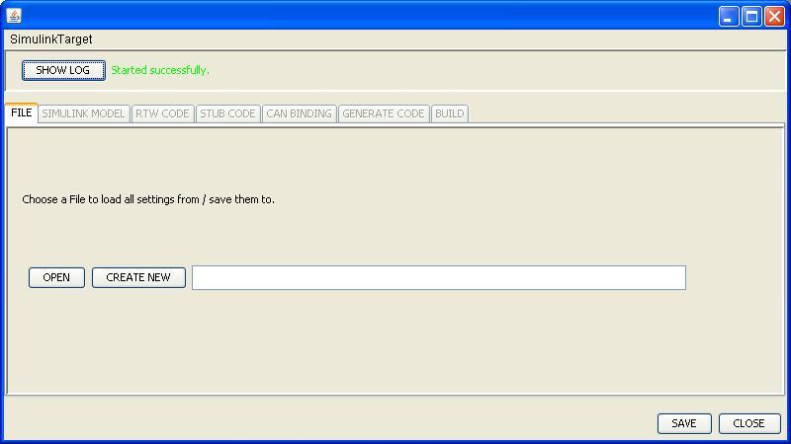This screenshot has height=444, width=791.
Task: Click the SHOW LOG button
Action: (x=63, y=70)
